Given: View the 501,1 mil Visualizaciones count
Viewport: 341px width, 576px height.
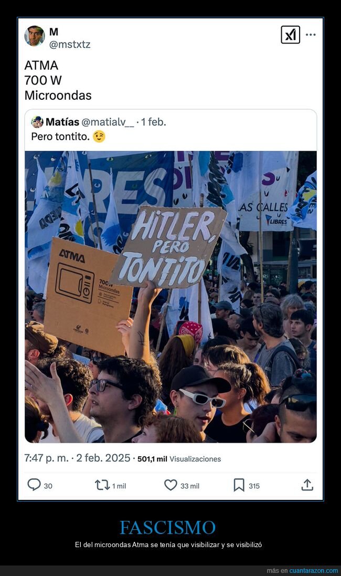Looking at the screenshot, I should point(179,459).
